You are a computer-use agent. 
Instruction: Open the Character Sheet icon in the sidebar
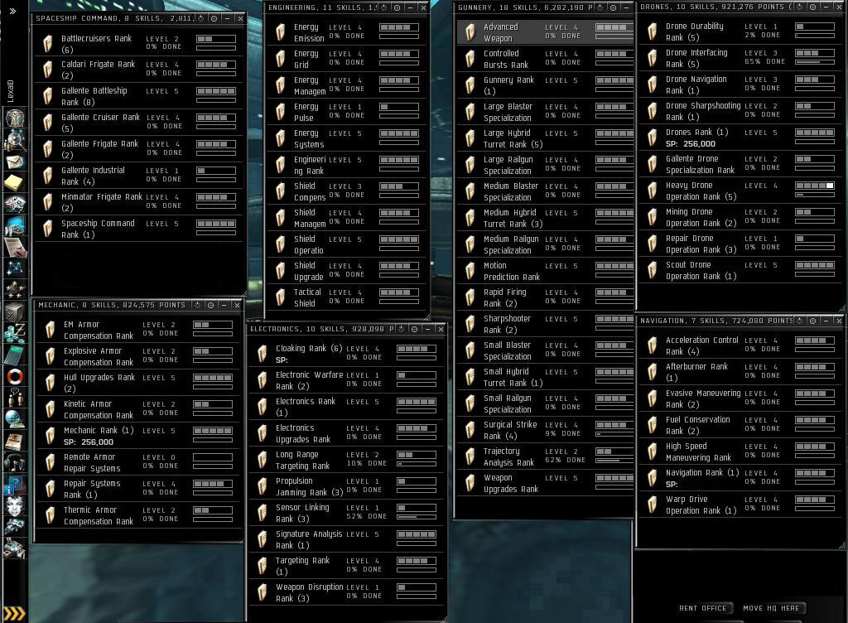(15, 118)
